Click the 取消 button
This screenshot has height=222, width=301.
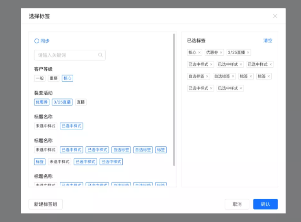coord(237,204)
